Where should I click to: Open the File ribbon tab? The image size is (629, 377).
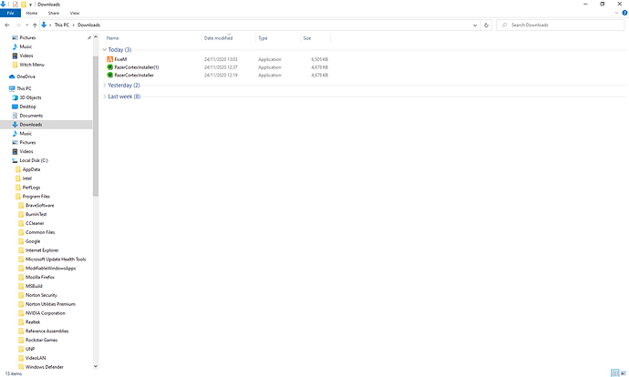pos(10,13)
